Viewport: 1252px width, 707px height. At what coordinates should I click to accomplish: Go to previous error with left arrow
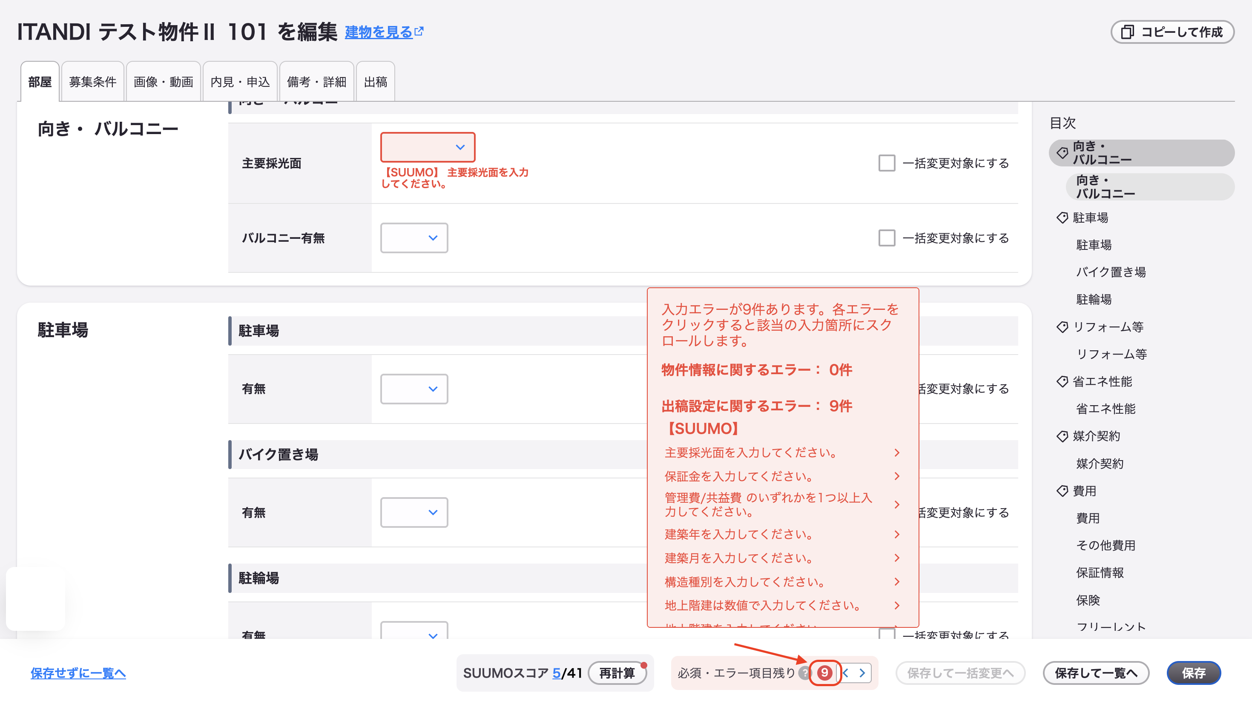(846, 673)
